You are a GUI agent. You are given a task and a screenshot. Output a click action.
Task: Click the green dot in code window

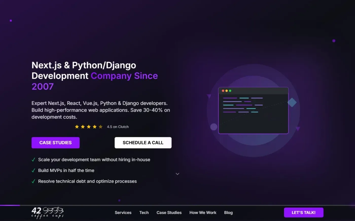tap(230, 91)
